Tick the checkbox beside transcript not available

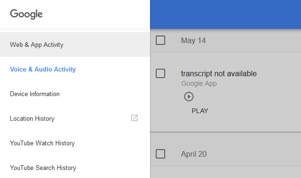tap(160, 73)
